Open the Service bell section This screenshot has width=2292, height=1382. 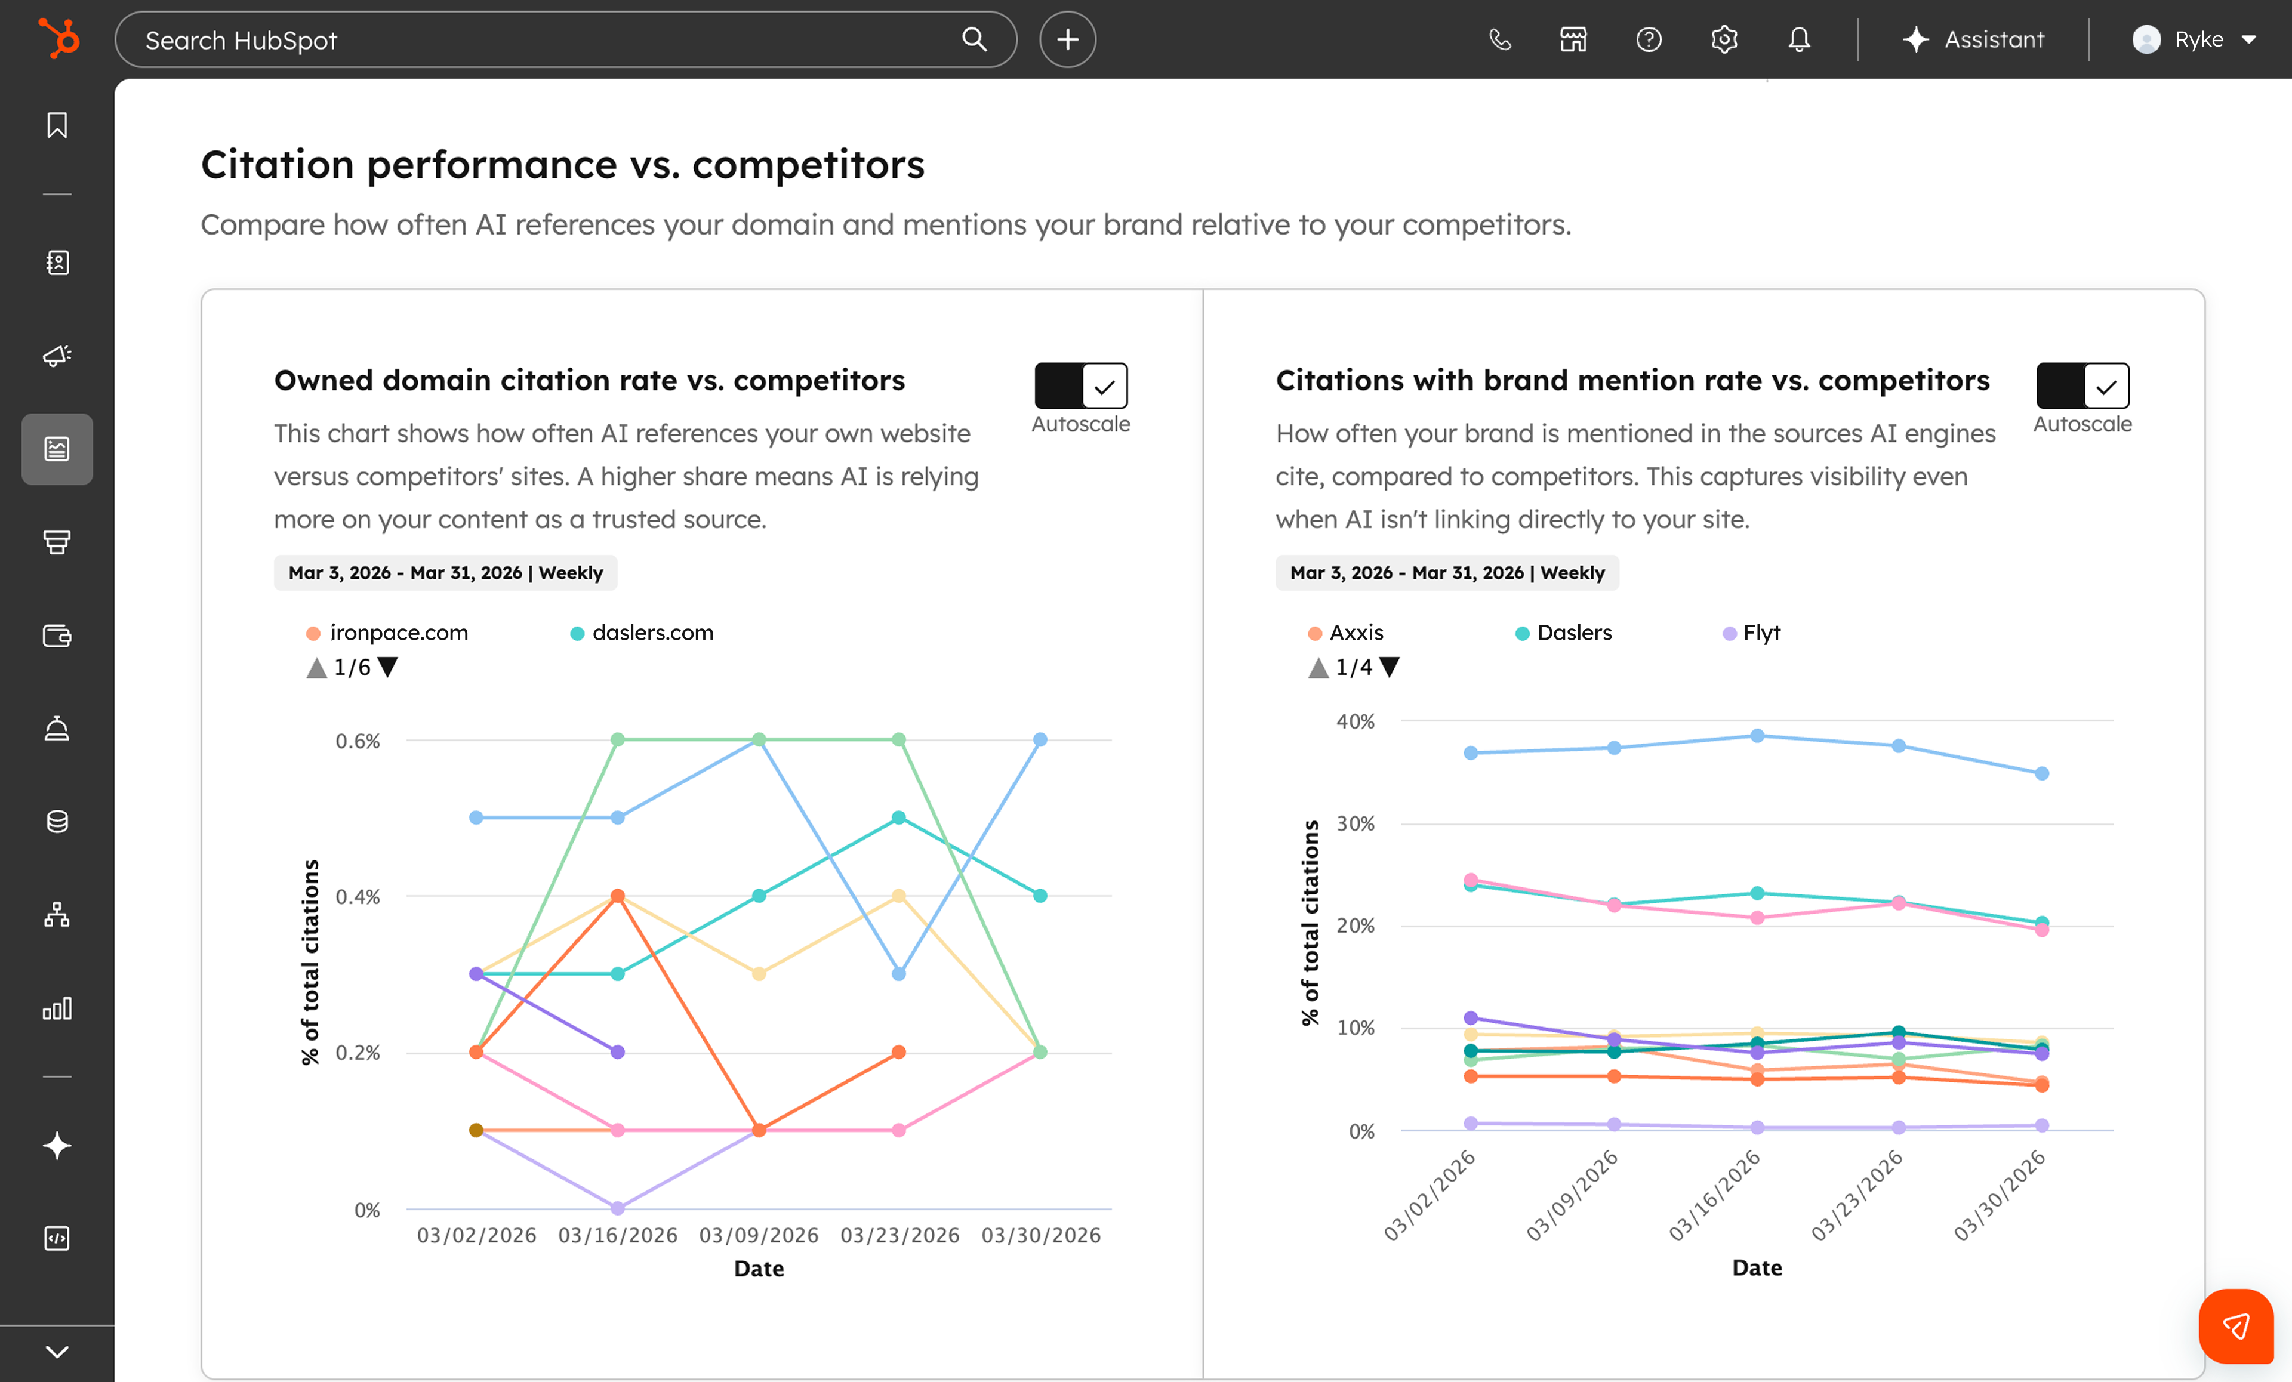tap(56, 728)
